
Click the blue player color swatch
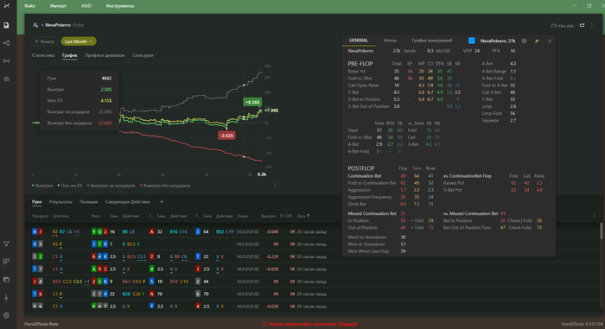[x=472, y=41]
